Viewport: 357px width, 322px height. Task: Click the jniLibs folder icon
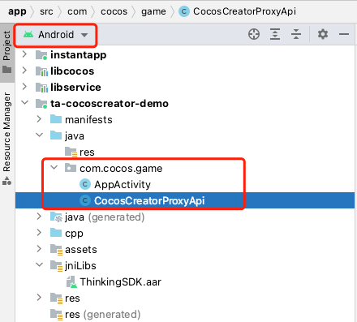click(56, 266)
